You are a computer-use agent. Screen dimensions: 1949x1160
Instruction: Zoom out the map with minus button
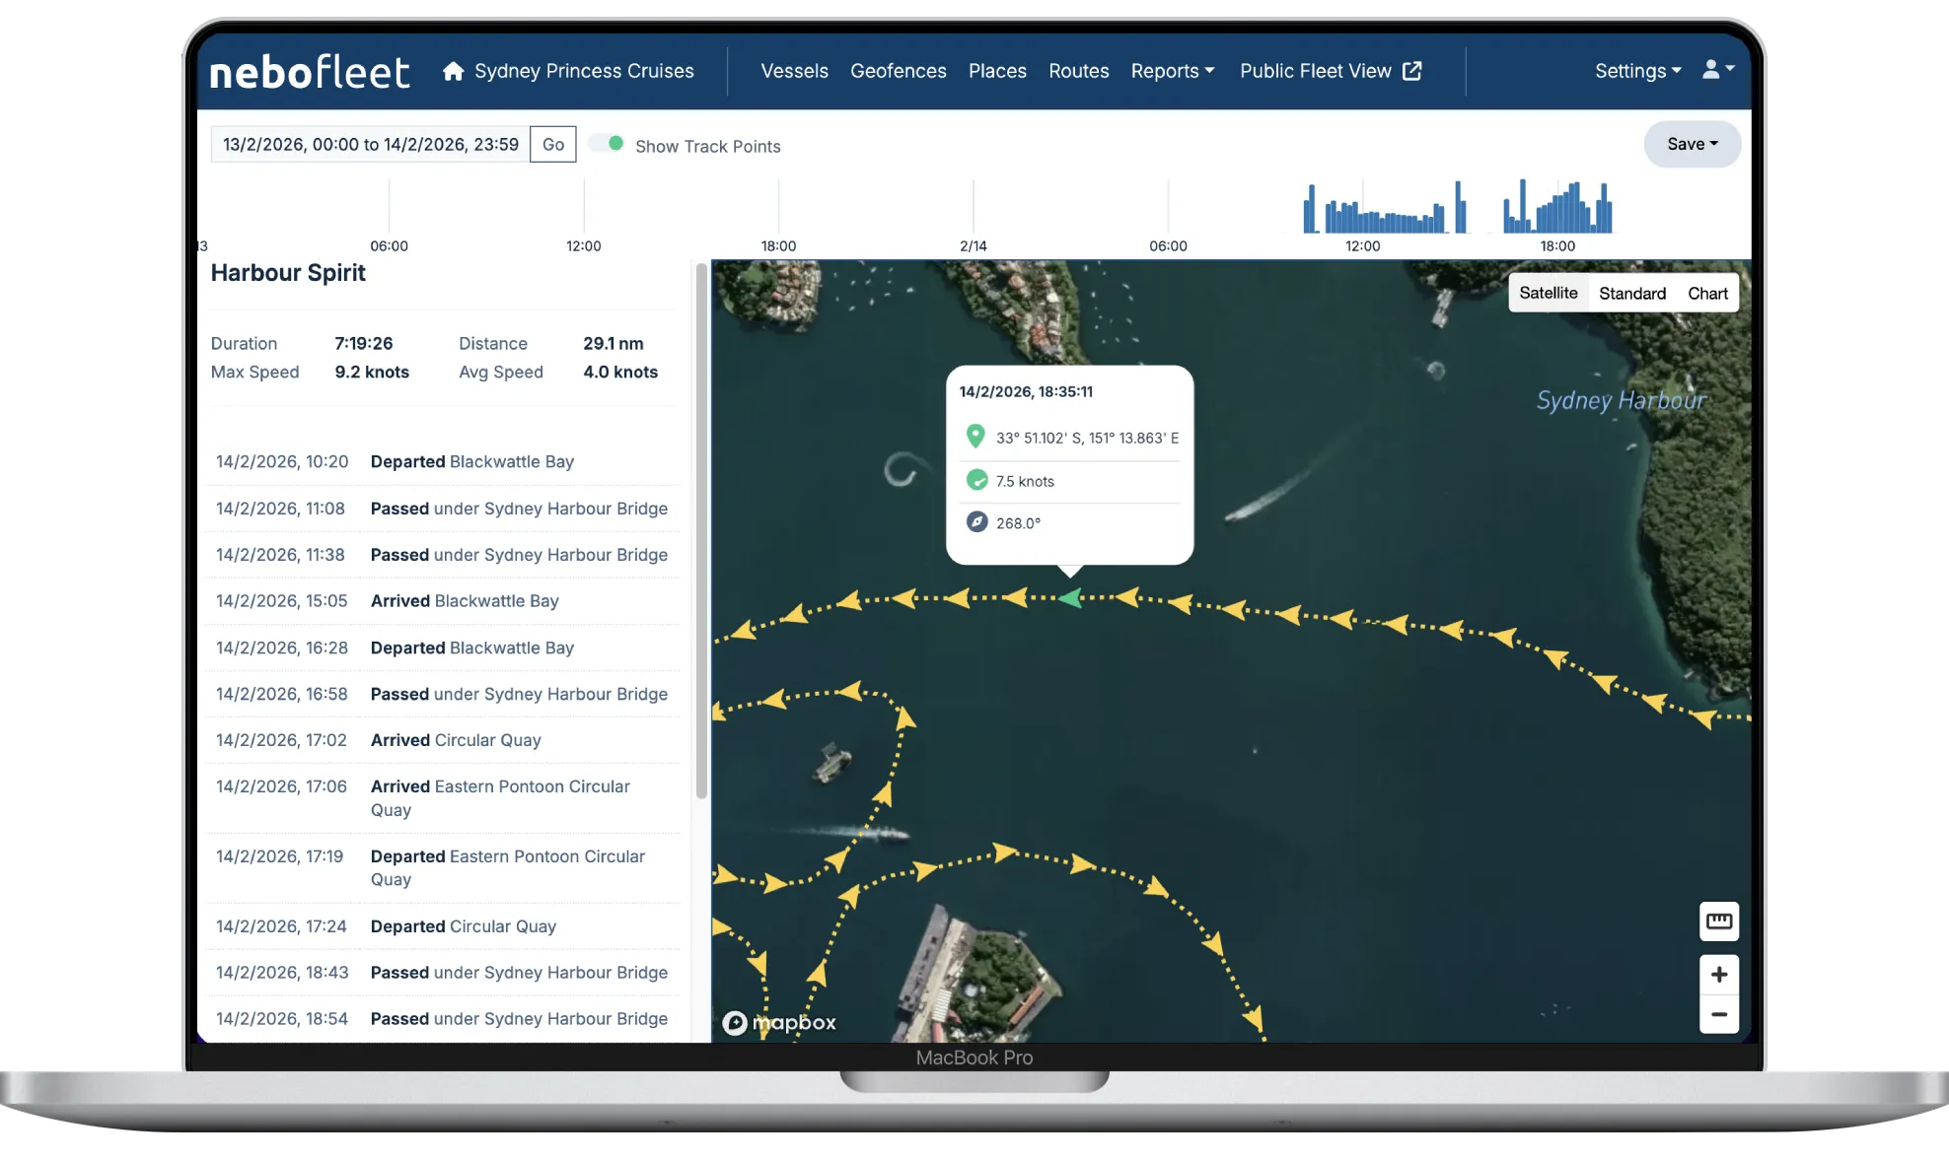coord(1718,1014)
